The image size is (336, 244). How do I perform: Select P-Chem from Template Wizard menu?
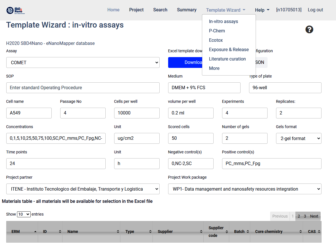(217, 31)
